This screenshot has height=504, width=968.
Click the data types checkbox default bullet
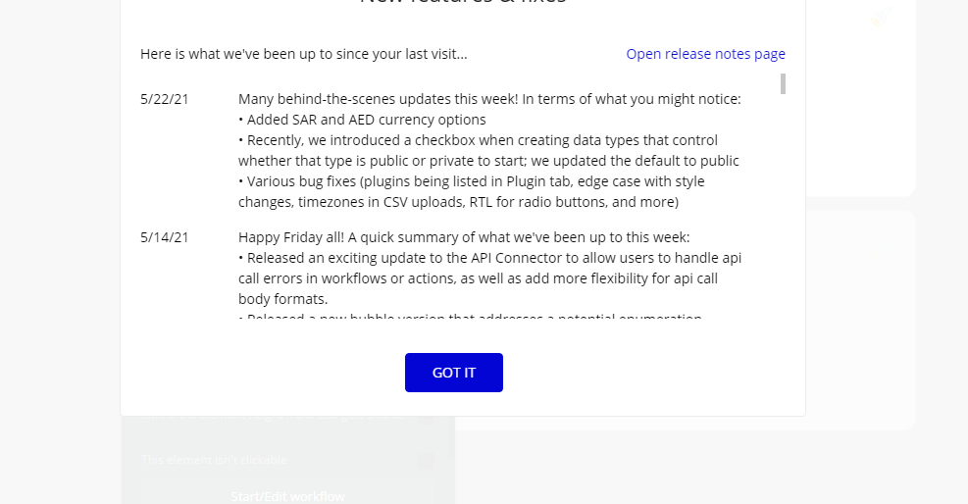[x=488, y=151]
